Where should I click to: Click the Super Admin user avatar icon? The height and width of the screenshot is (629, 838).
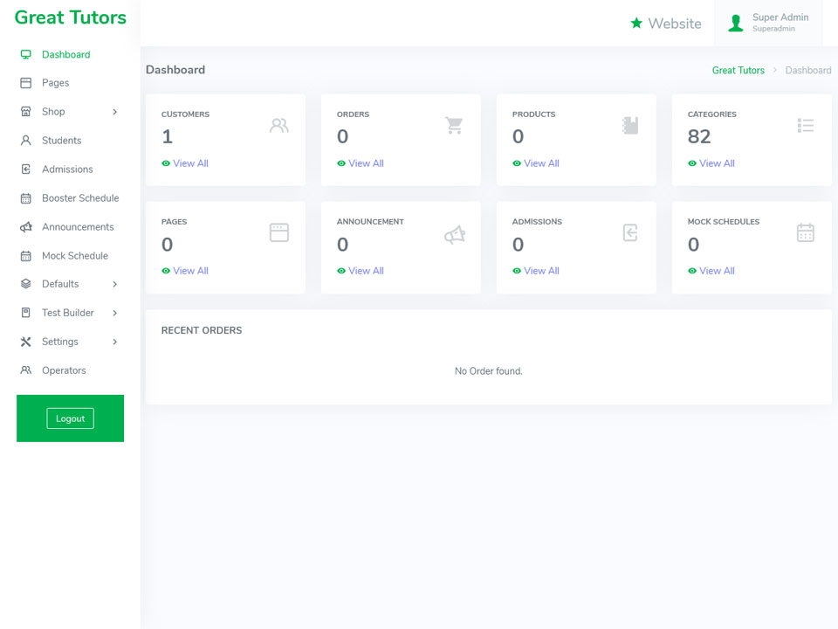point(736,23)
